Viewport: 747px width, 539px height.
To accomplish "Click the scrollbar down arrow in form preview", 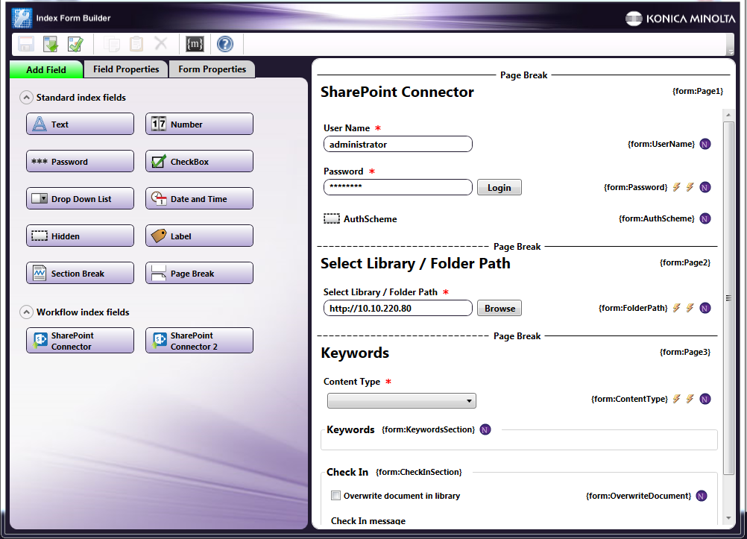I will point(728,518).
